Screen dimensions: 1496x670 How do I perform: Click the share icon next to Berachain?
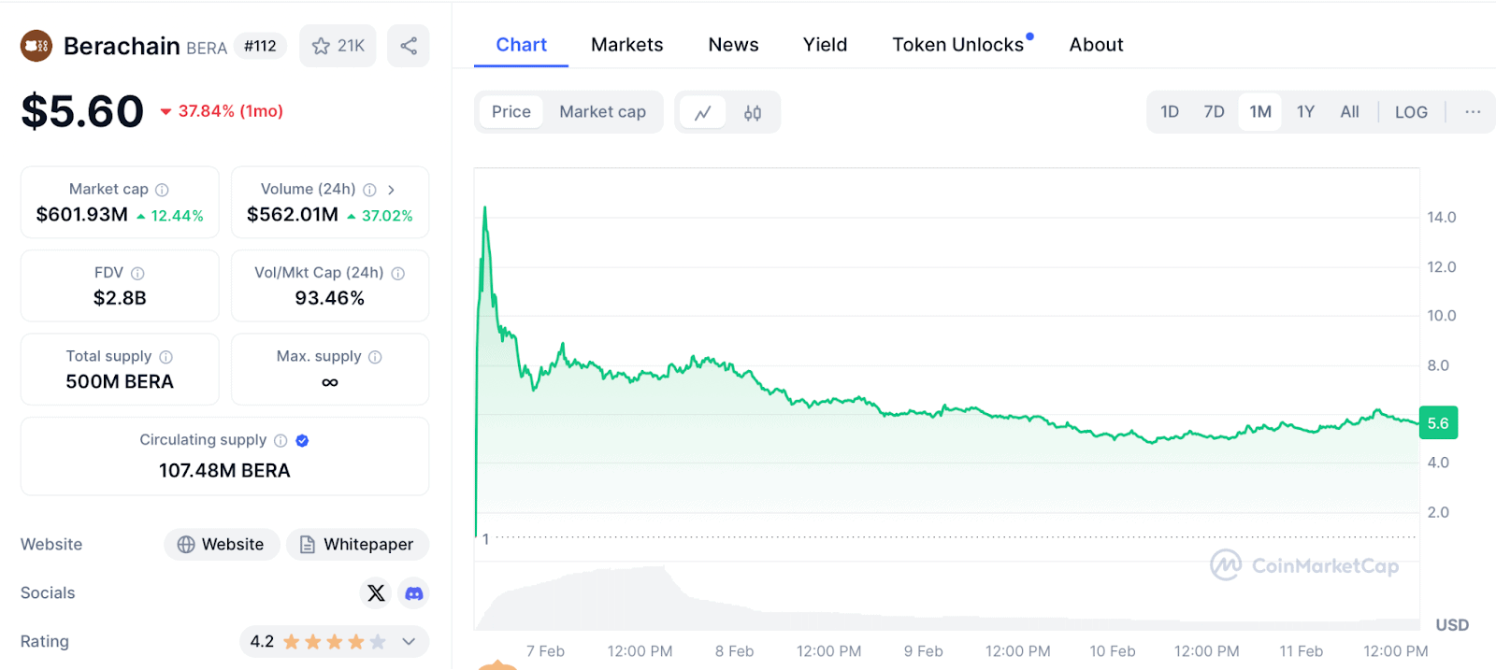pos(409,46)
